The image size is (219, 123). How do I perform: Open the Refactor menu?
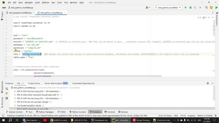(46, 2)
